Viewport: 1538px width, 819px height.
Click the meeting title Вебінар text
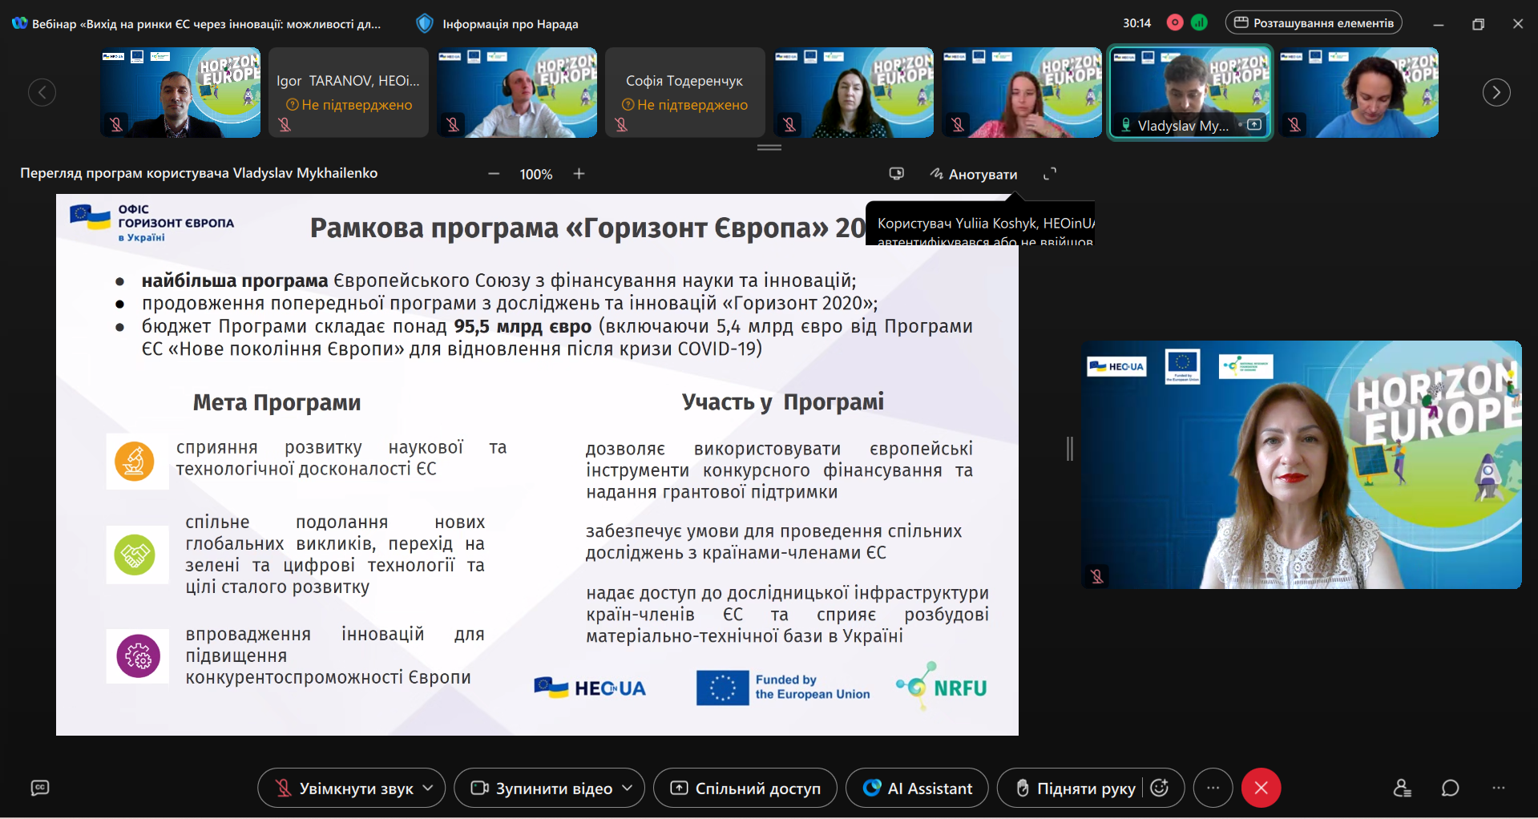[x=207, y=24]
